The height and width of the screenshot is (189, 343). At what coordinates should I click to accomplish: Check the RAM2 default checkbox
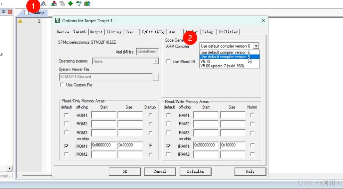point(169,124)
